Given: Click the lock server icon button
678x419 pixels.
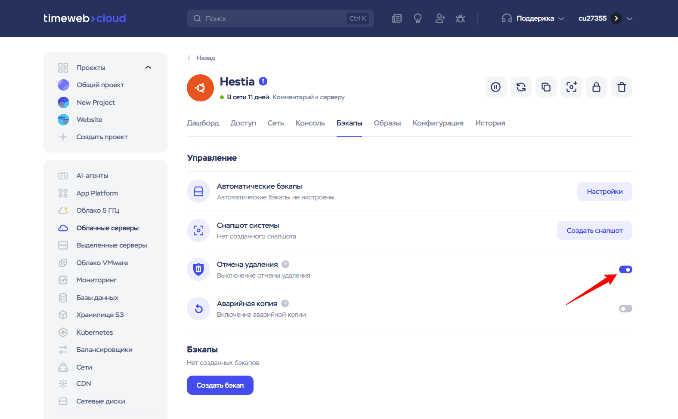Looking at the screenshot, I should tap(597, 87).
